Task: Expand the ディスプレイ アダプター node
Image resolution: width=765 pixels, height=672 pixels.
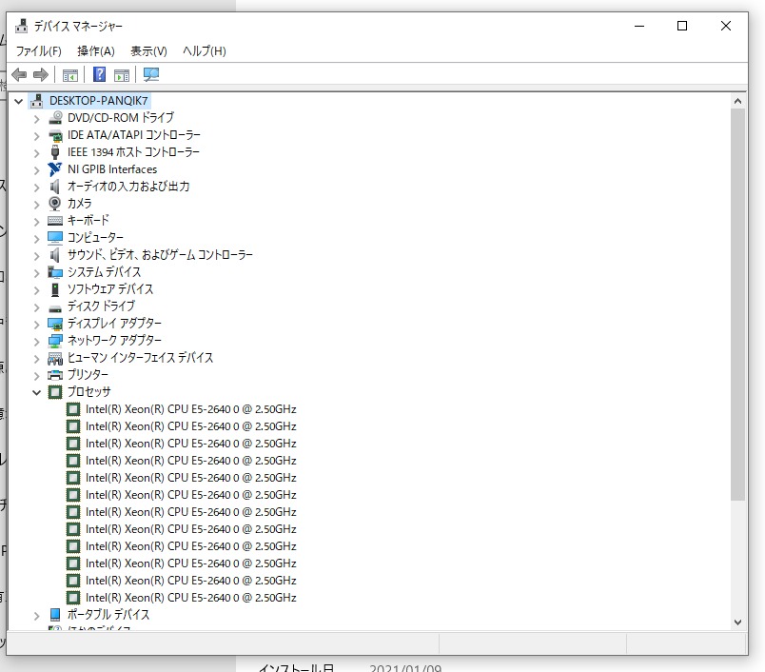Action: (36, 324)
